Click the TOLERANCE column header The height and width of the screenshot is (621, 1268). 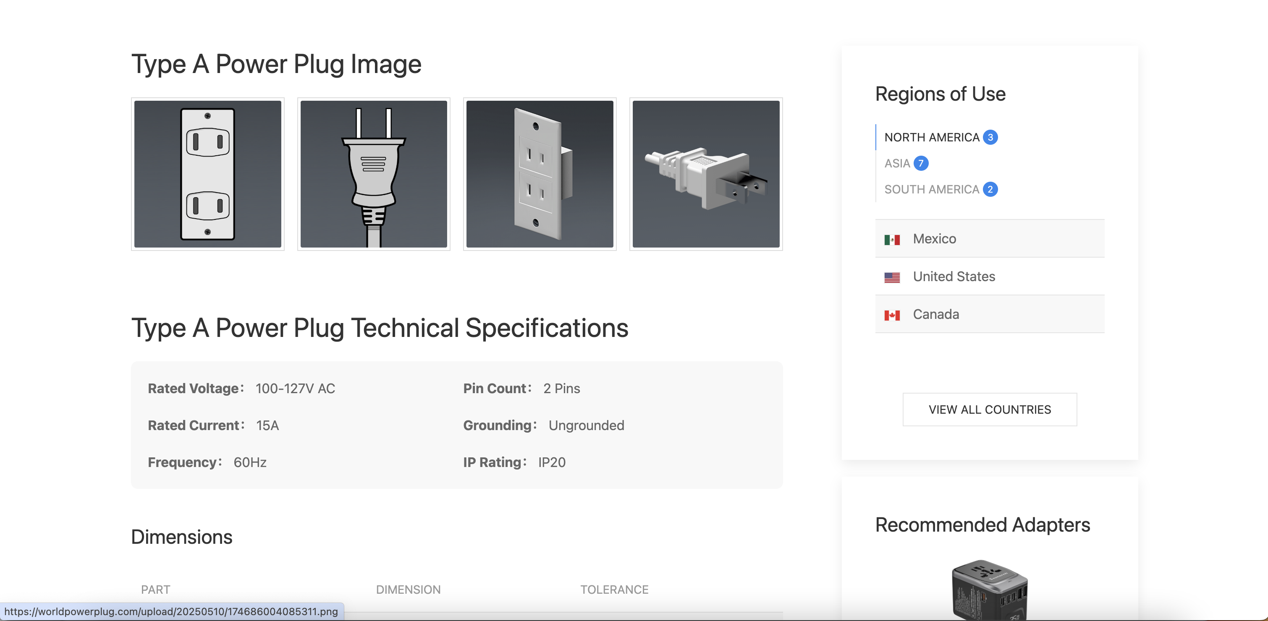(614, 590)
